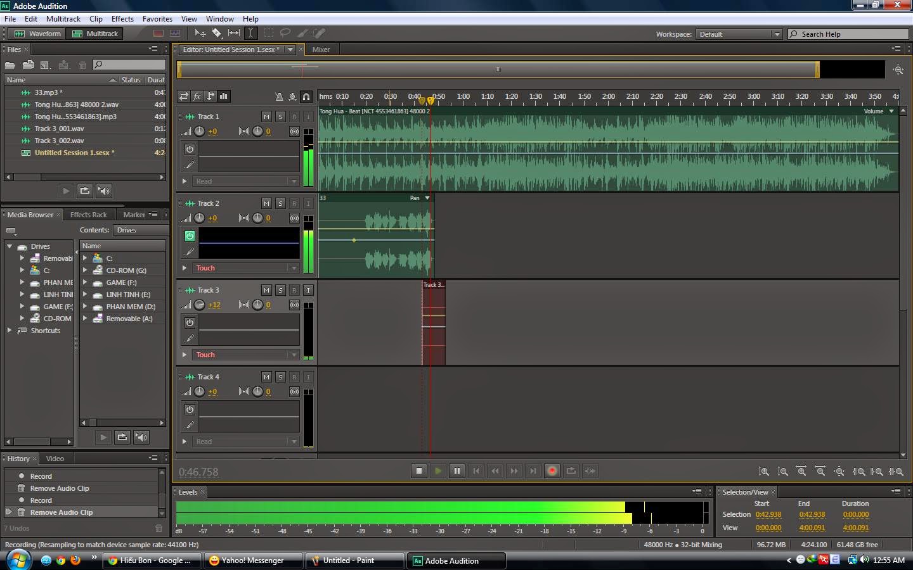Open Track 1 automation mode dropdown (Read)
Viewport: 913px width, 570px height.
(x=246, y=181)
